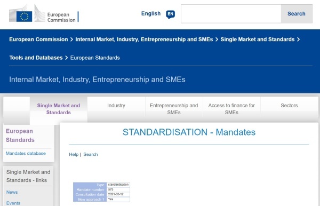Select the Single Market and Standards tab
Viewport: 320px width, 206px height.
59,109
